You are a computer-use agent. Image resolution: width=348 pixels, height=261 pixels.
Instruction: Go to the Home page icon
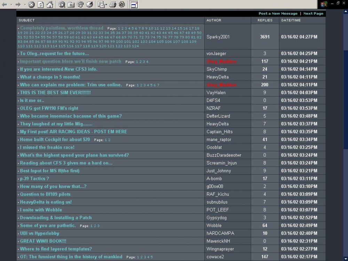tap(50, 5)
